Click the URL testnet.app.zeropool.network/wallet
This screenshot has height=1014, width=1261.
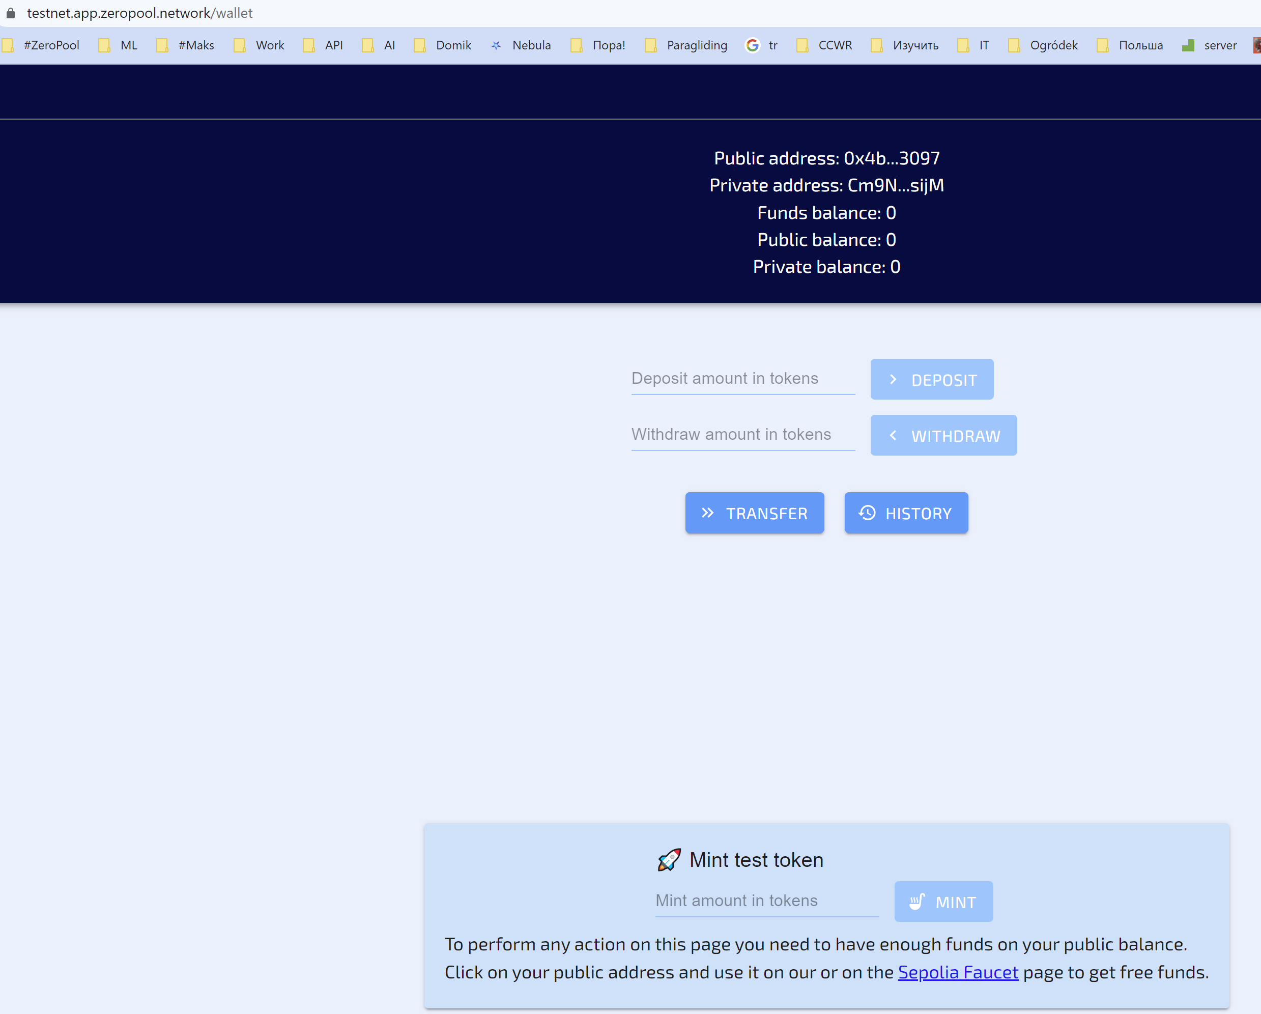pyautogui.click(x=140, y=13)
